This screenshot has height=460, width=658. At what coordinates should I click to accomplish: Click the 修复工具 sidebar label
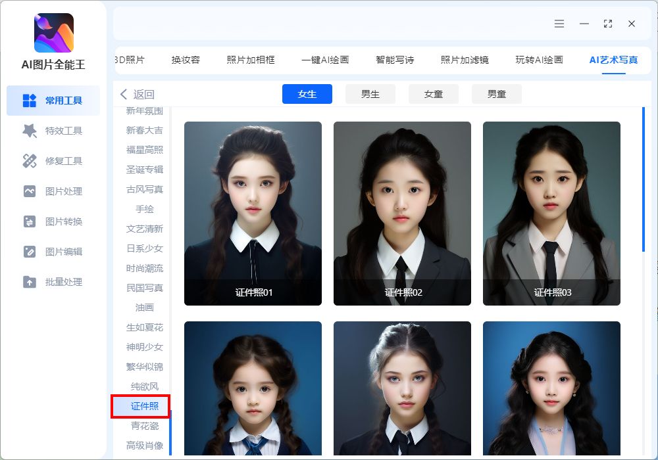pos(64,161)
